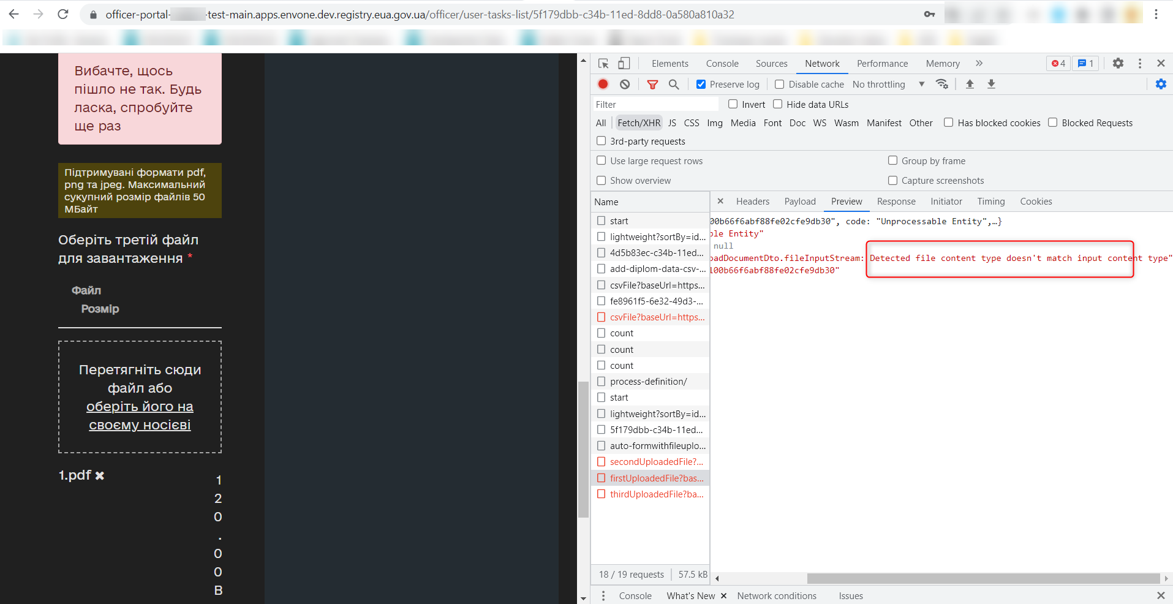Check Show overview option
Viewport: 1173px width, 604px height.
tap(601, 180)
